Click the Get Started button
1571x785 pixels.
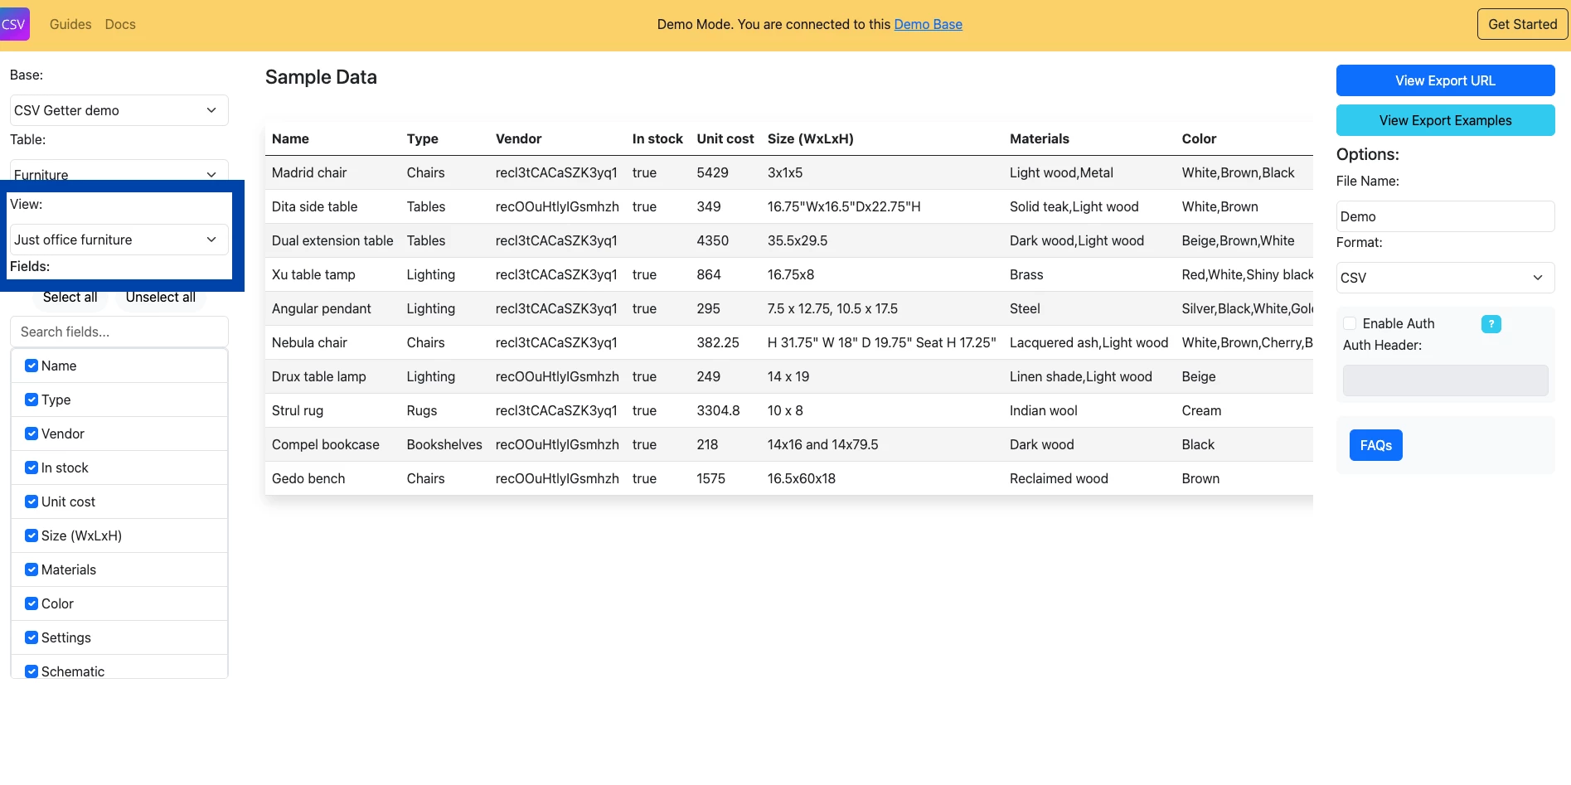coord(1522,24)
